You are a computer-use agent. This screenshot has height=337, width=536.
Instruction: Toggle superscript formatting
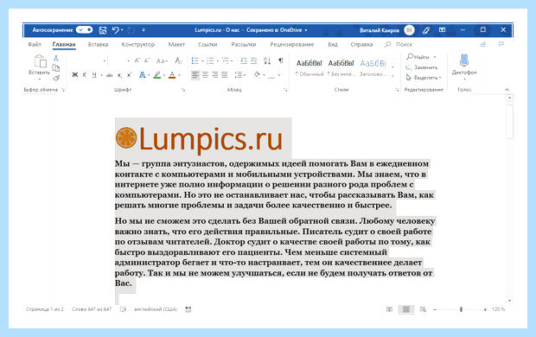pyautogui.click(x=130, y=75)
